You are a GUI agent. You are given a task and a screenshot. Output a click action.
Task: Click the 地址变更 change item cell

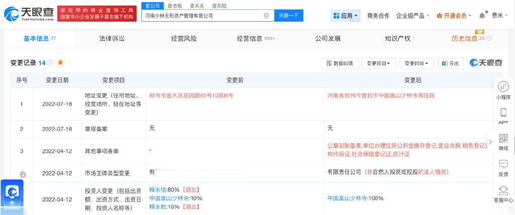pos(114,104)
